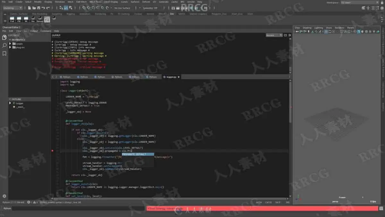Click the error count icon in status bar
This screenshot has height=217, width=385.
click(x=29, y=202)
